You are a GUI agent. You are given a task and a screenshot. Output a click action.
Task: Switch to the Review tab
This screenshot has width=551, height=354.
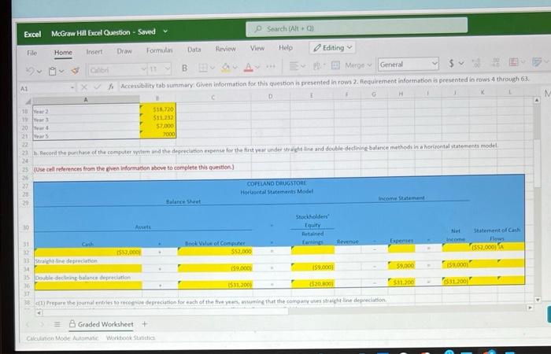click(226, 49)
